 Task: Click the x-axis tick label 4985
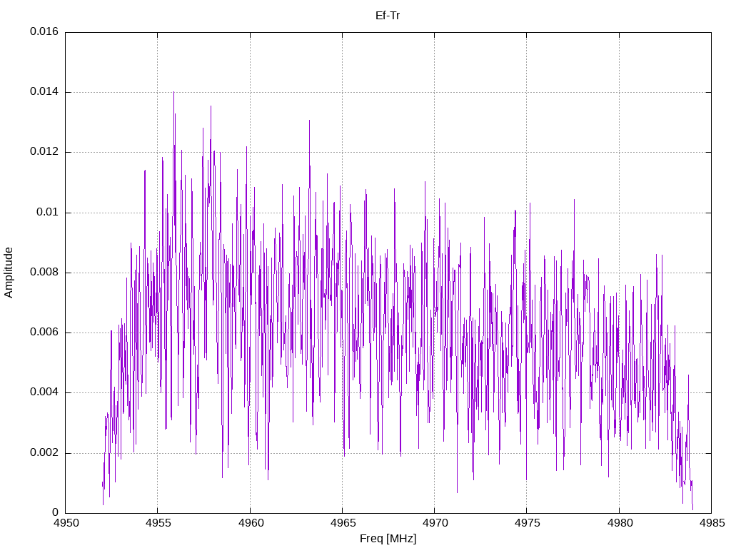tap(712, 523)
